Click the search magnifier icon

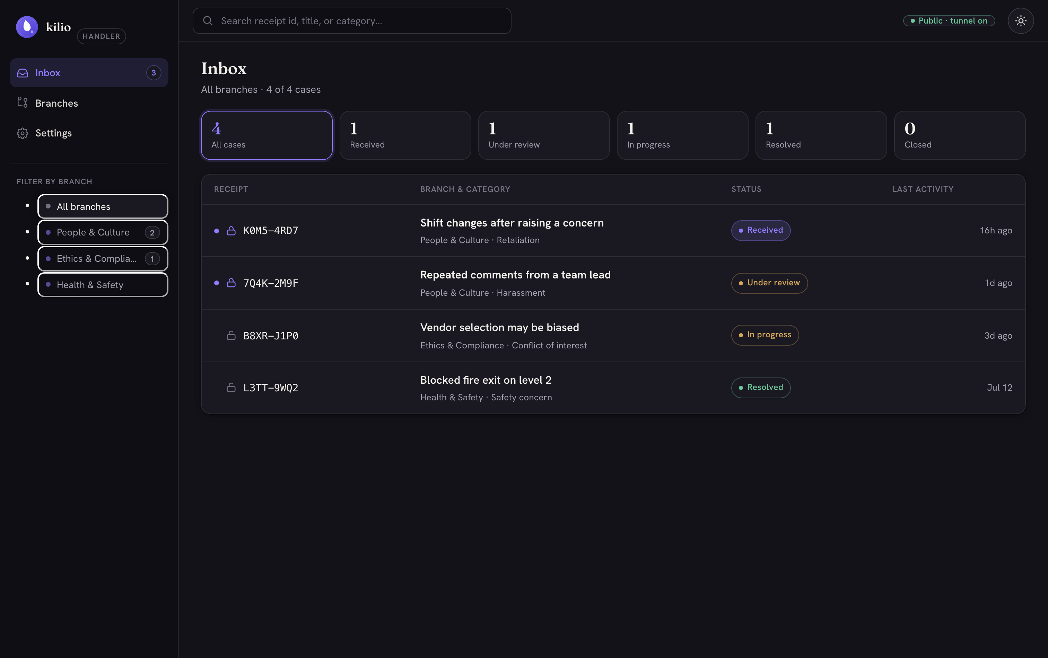pos(208,21)
